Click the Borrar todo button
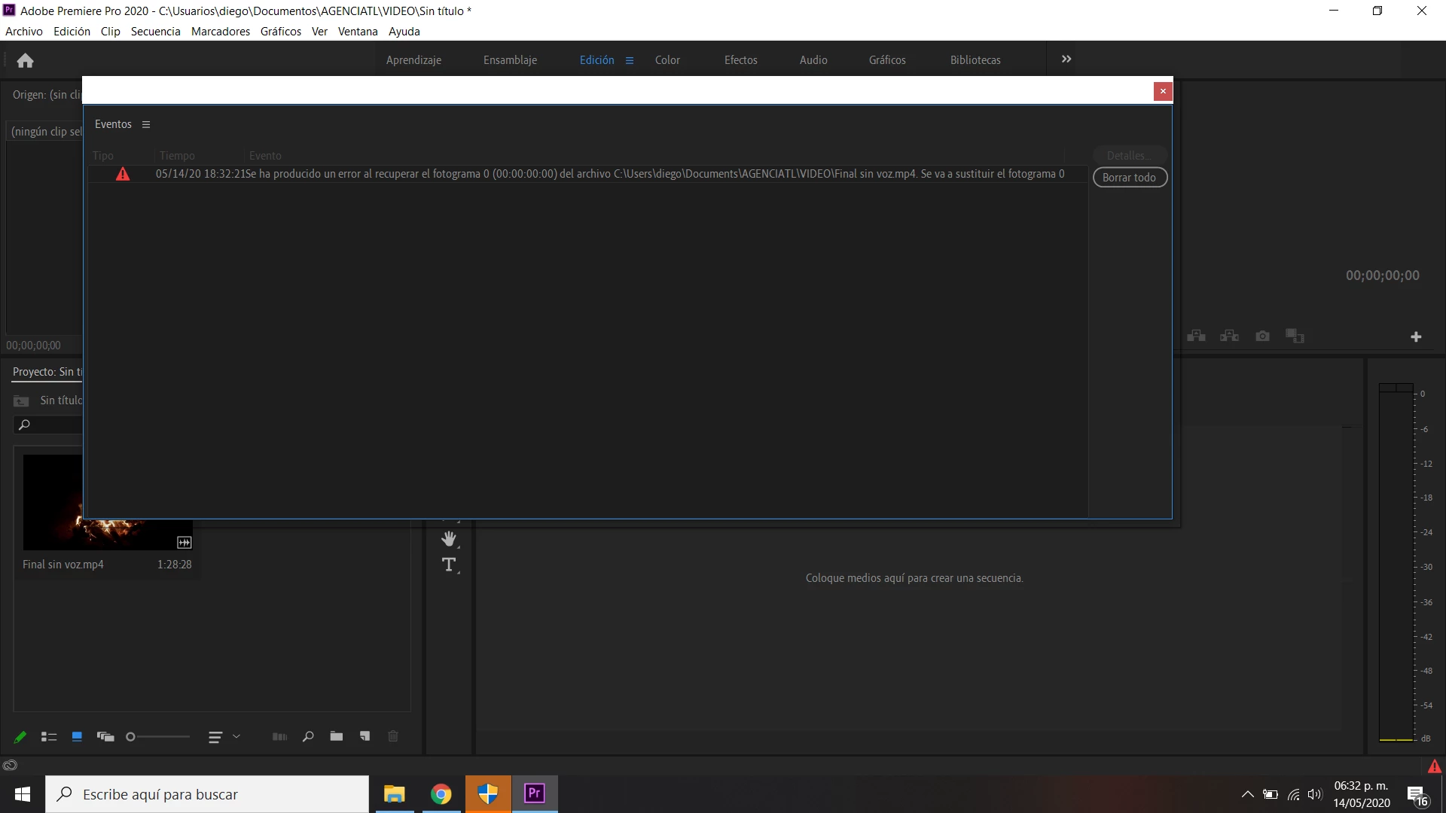 click(x=1129, y=178)
